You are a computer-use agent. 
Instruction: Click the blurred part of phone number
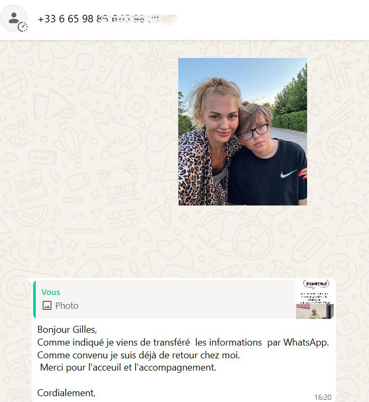click(x=136, y=19)
